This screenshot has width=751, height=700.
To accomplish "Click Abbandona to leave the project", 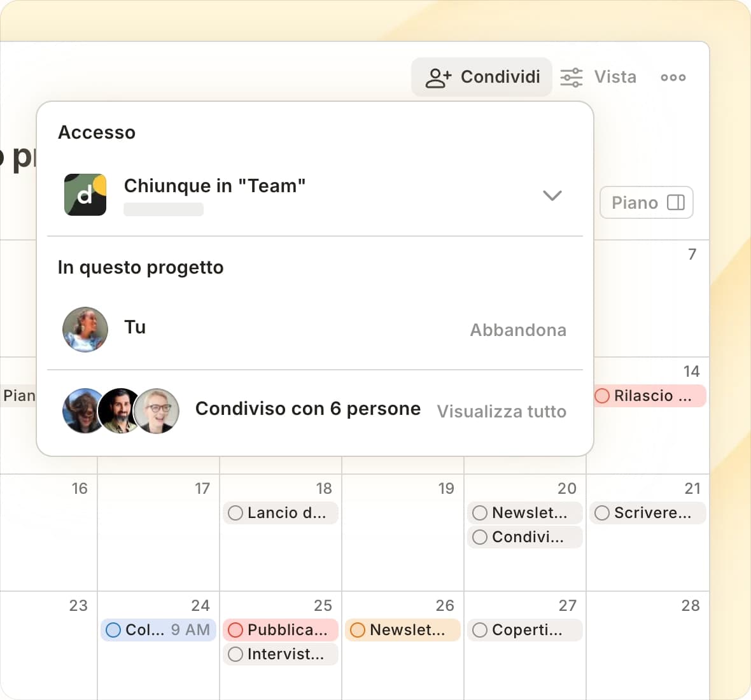I will coord(517,330).
